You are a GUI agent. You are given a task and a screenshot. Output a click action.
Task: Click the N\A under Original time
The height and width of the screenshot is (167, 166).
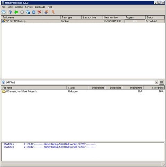coord(140,92)
